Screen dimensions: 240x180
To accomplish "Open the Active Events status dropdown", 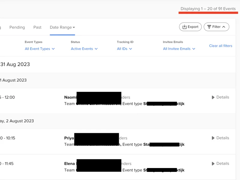I will click(84, 49).
